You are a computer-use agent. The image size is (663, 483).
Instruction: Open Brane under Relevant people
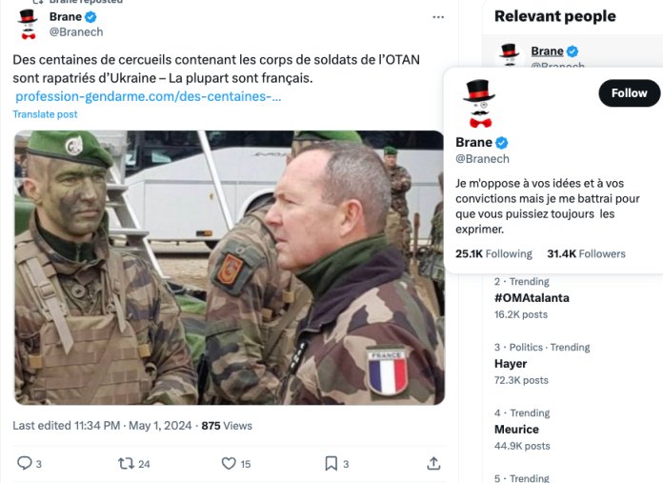tap(547, 51)
